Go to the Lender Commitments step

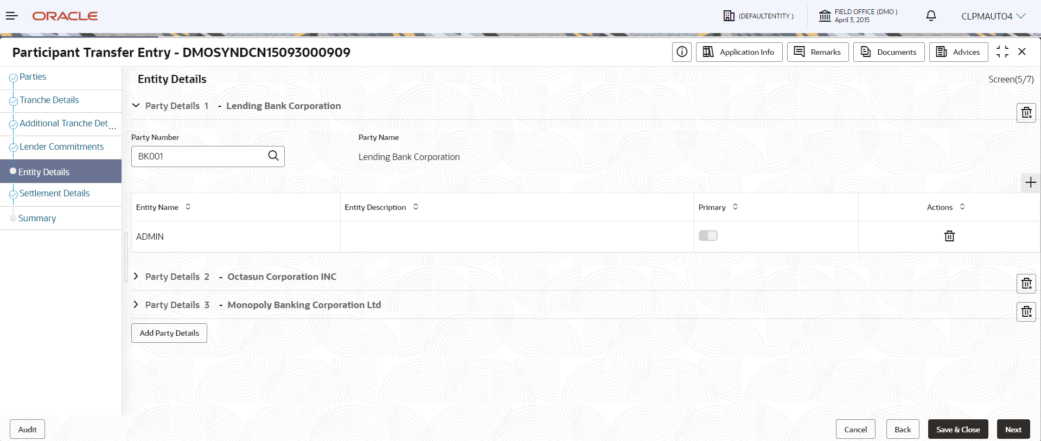(62, 147)
